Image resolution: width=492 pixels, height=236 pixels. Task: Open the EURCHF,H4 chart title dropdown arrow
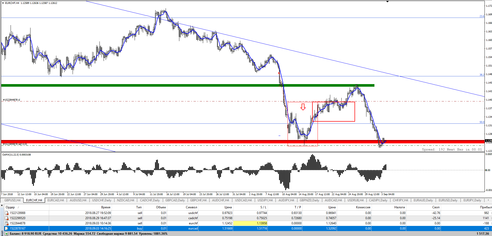tap(3, 3)
